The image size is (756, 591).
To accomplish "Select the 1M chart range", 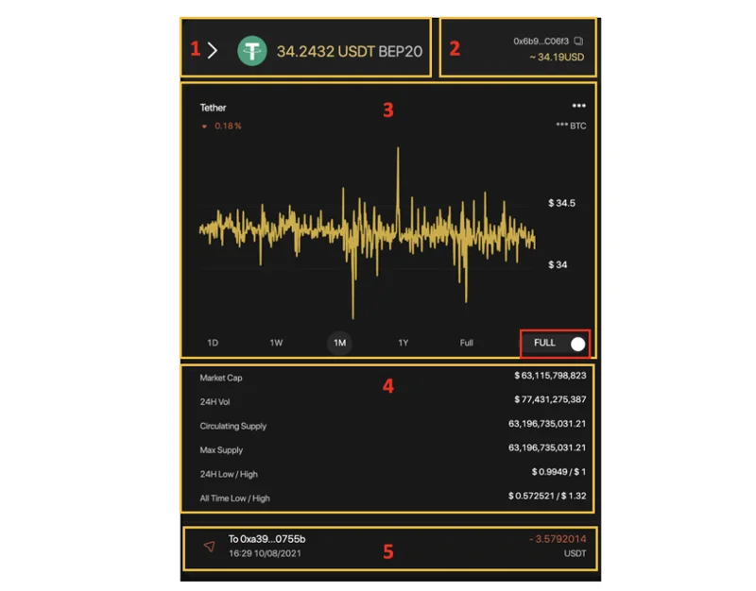I will tap(339, 343).
